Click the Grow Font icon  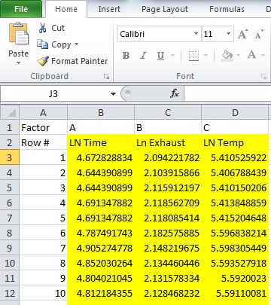243,34
